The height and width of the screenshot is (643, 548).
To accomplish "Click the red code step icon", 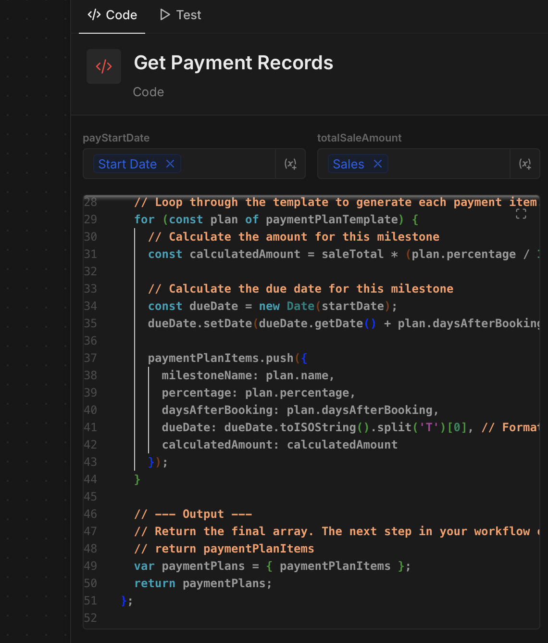I will (x=104, y=66).
